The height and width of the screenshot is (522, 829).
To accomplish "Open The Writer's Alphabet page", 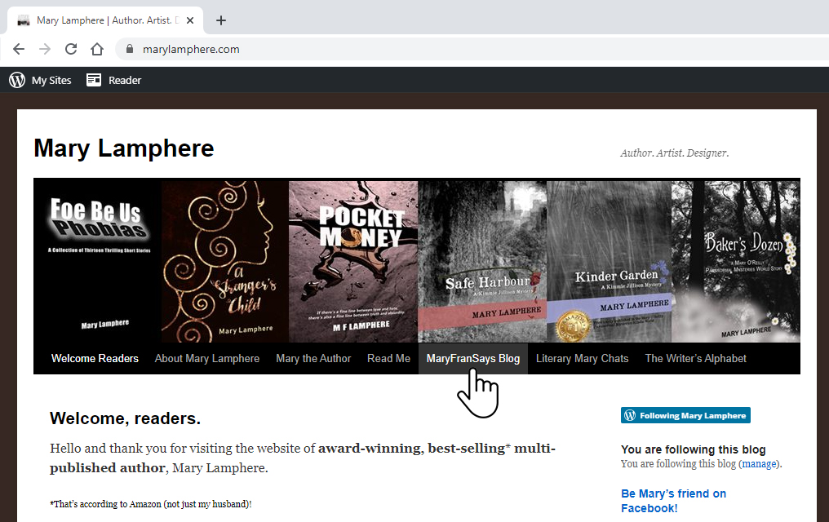I will tap(696, 358).
